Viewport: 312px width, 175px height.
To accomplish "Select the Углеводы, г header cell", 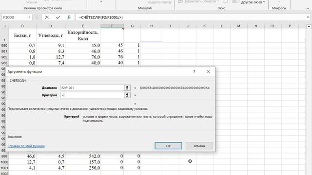I will [51, 35].
